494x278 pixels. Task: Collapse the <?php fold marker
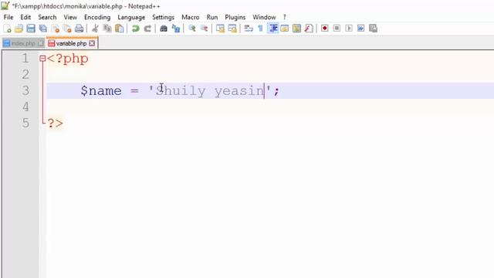point(42,59)
